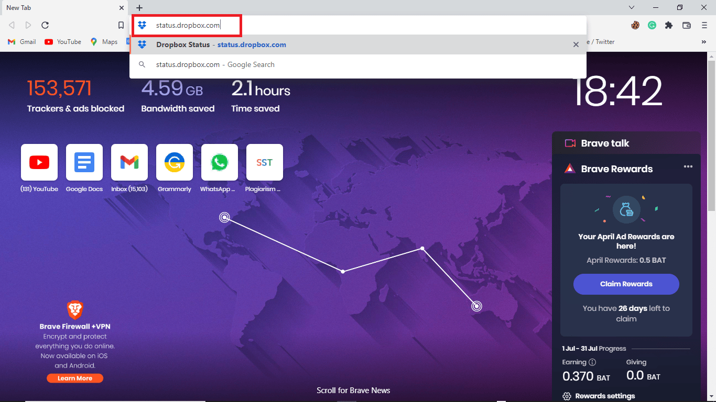Click the 1 Jul - 31 Jul Progress label

point(594,349)
